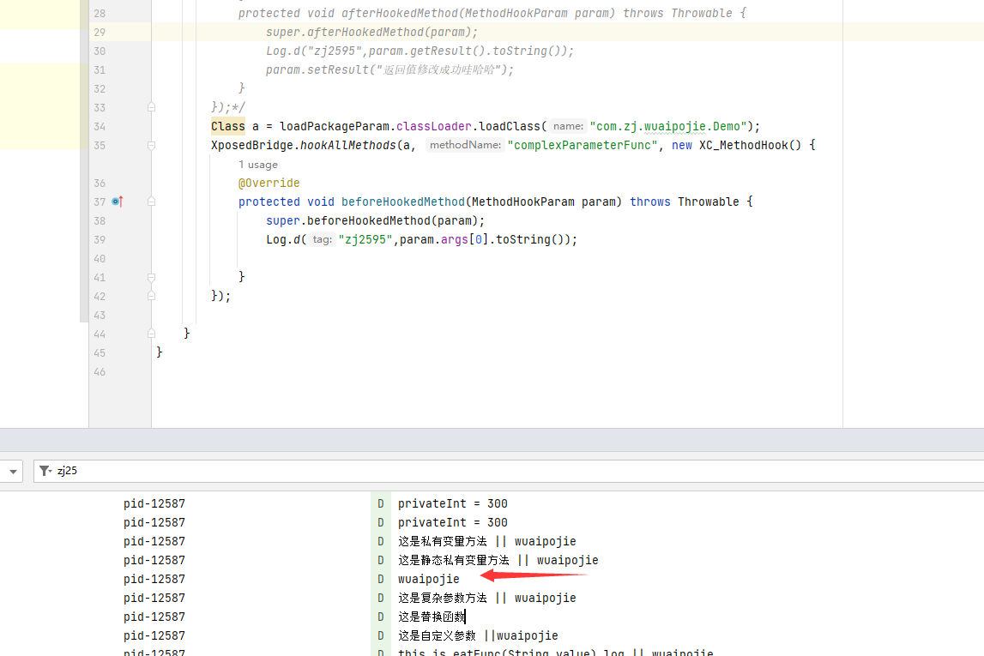984x656 pixels.
Task: Open the device dropdown left of filter field
Action: pyautogui.click(x=13, y=471)
